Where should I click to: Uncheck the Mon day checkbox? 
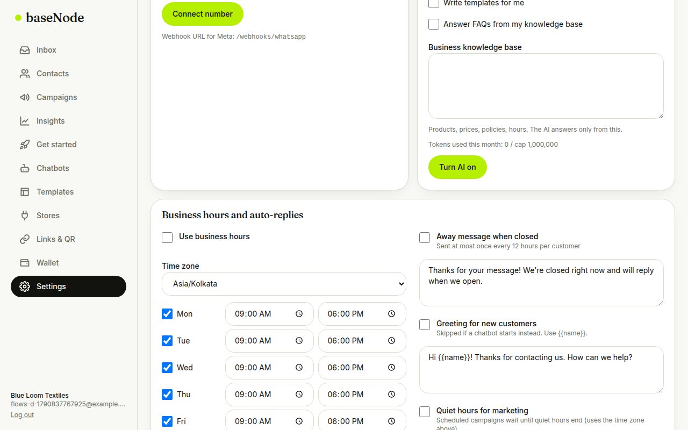pos(167,314)
